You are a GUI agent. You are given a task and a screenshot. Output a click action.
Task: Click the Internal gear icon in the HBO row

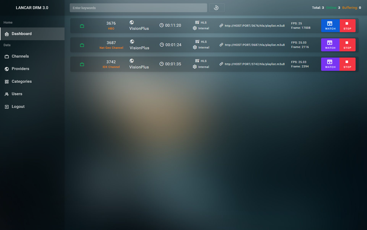coord(195,28)
